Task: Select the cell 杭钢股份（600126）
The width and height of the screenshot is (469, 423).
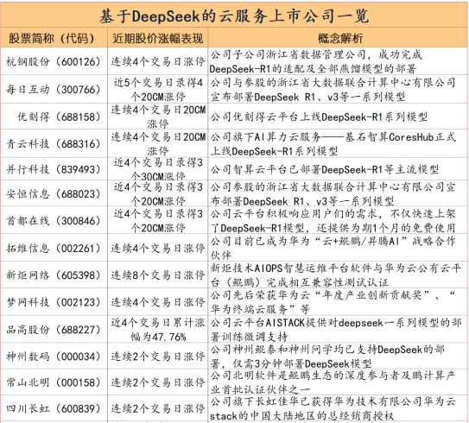Action: [x=54, y=61]
